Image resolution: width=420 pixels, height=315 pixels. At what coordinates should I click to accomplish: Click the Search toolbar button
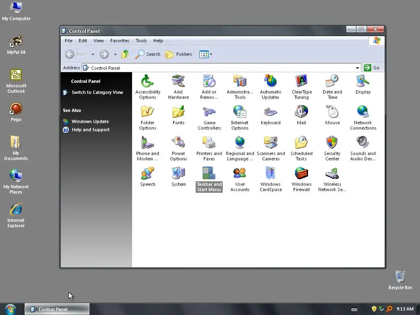pyautogui.click(x=148, y=55)
